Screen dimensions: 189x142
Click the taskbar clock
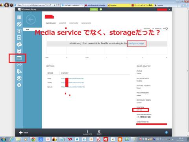click(181, 139)
